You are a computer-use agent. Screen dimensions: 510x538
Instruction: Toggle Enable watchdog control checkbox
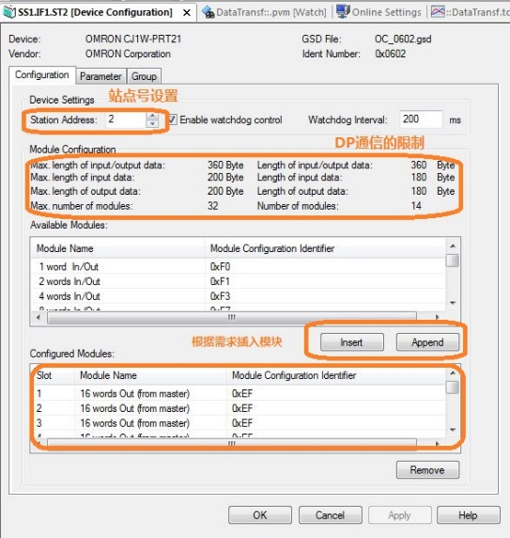pos(173,119)
